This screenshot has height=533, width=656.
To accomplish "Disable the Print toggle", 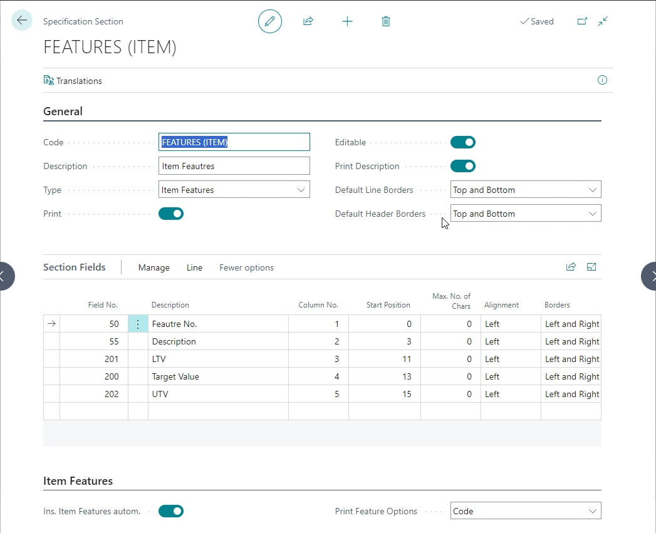I will coord(170,214).
